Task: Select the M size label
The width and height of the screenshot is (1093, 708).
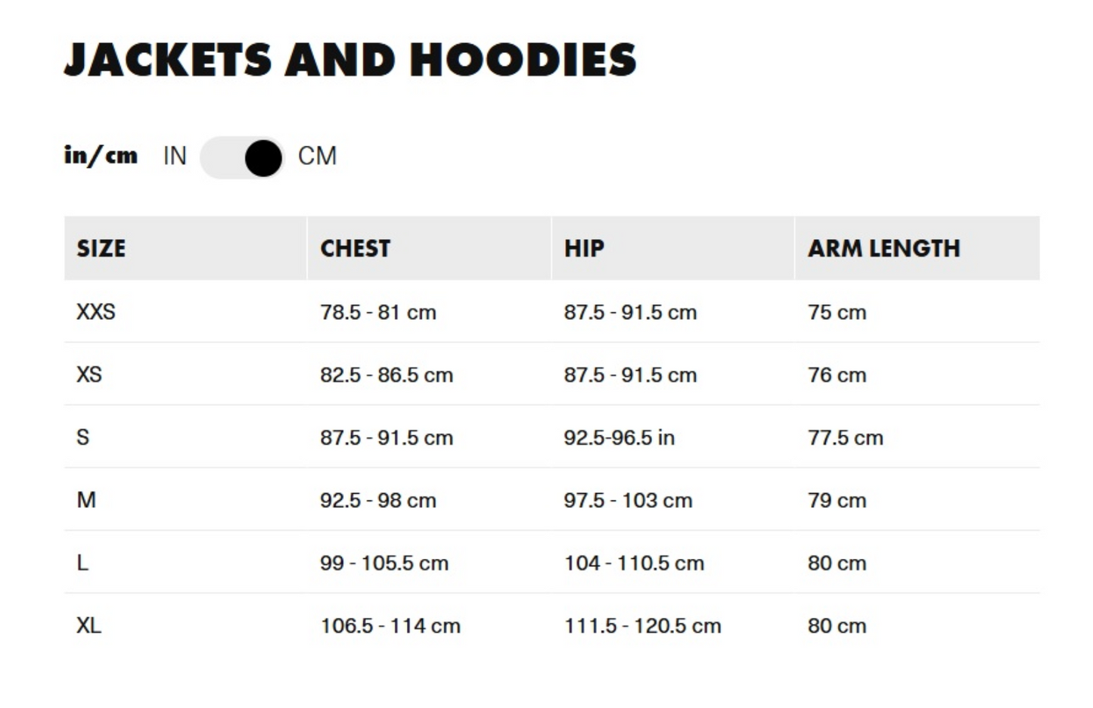Action: 86,500
